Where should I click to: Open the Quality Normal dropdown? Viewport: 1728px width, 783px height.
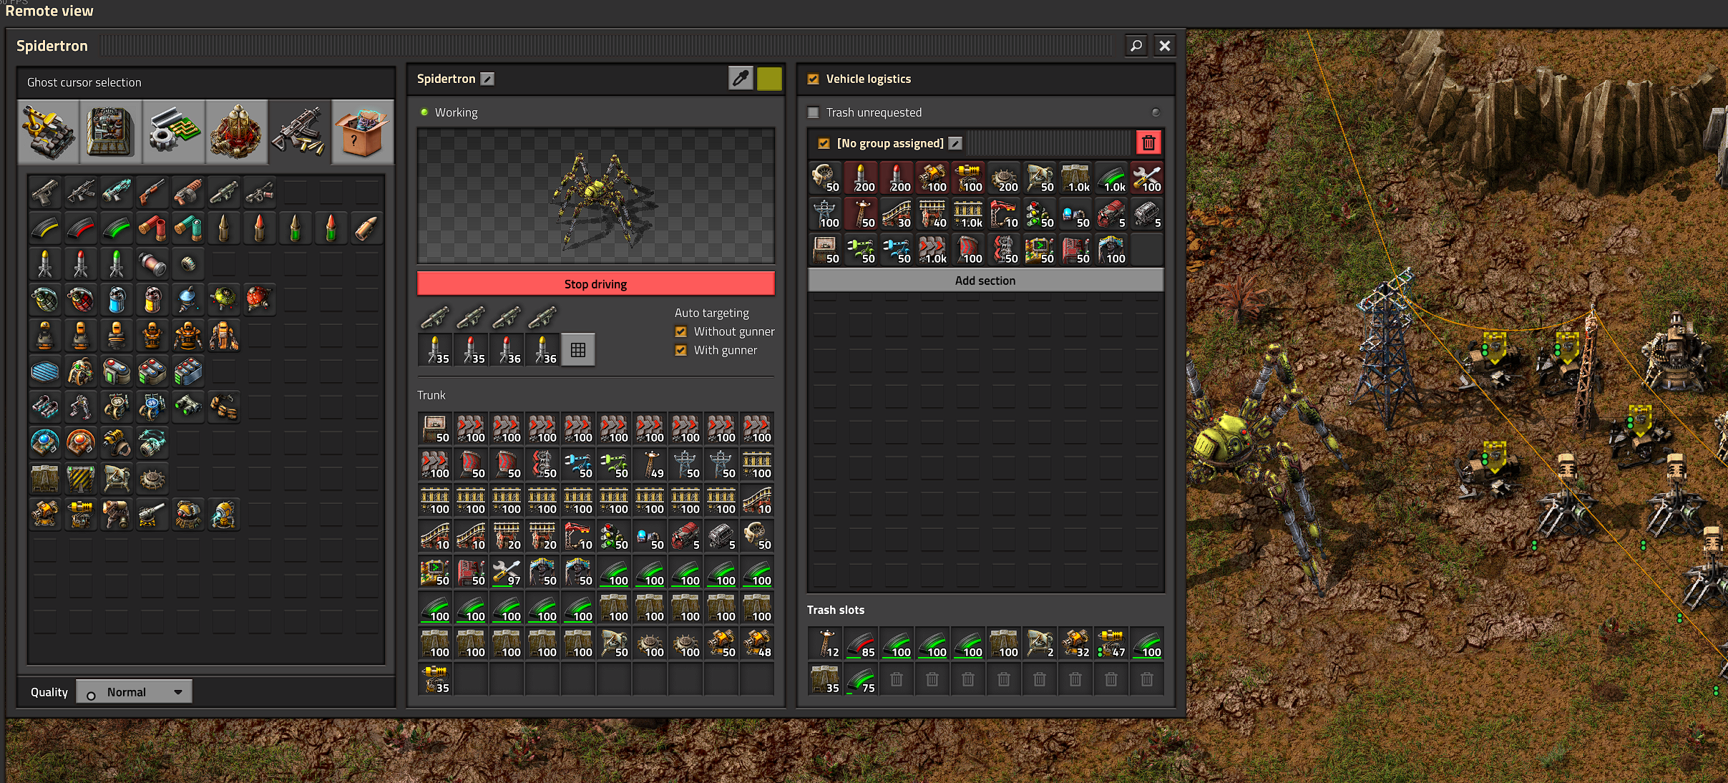pos(135,692)
